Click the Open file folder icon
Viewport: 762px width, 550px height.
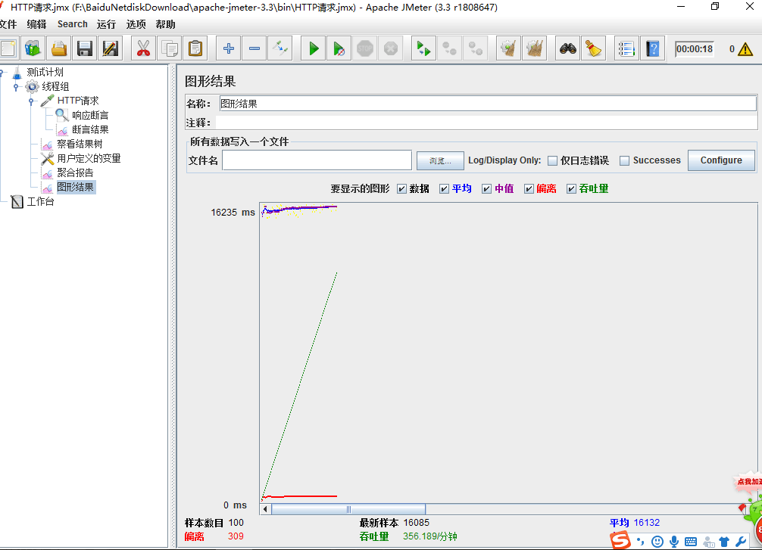coord(59,48)
